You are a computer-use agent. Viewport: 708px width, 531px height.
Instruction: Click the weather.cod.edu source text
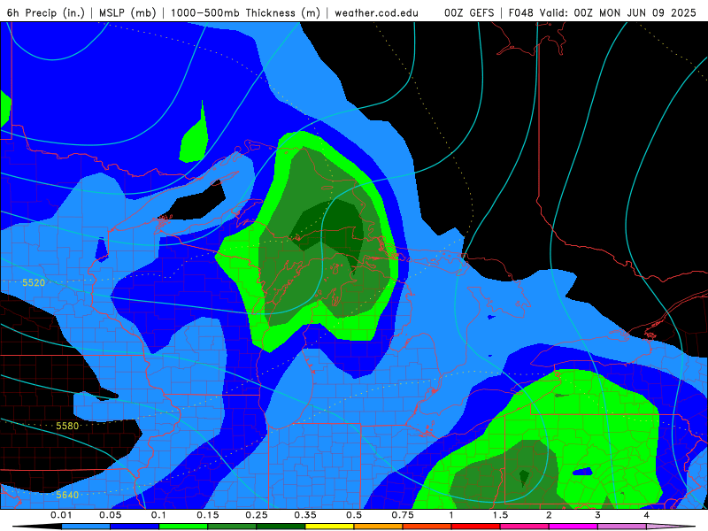(376, 12)
